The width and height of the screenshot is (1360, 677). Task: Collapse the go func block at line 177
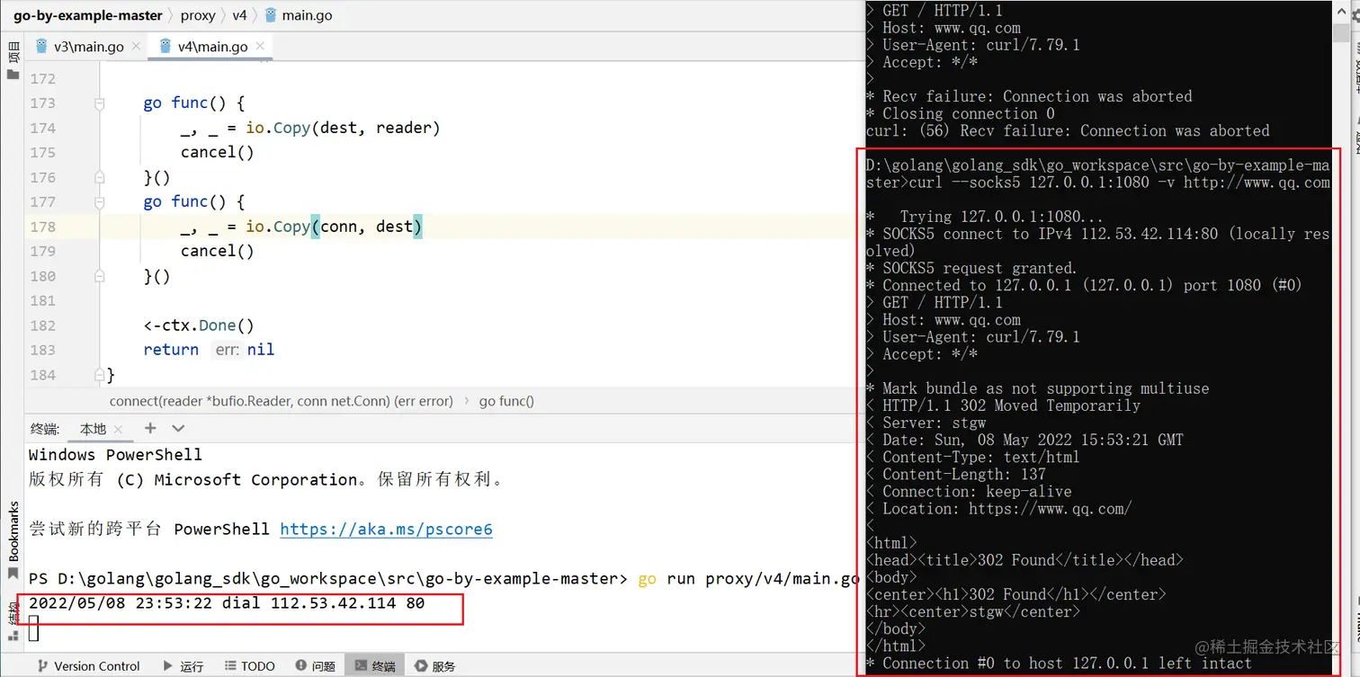tap(100, 202)
